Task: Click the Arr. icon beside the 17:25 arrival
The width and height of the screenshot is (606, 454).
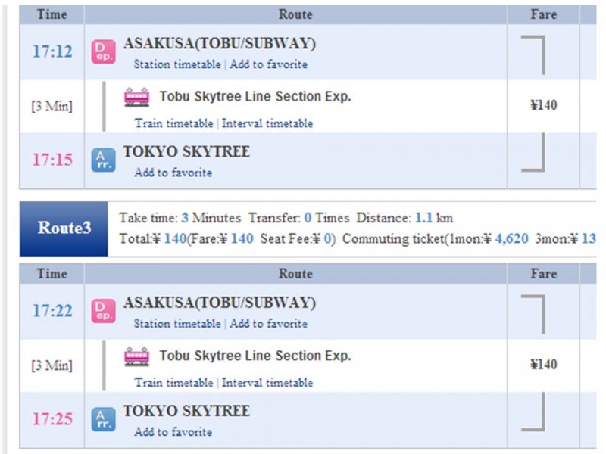Action: pos(103,419)
